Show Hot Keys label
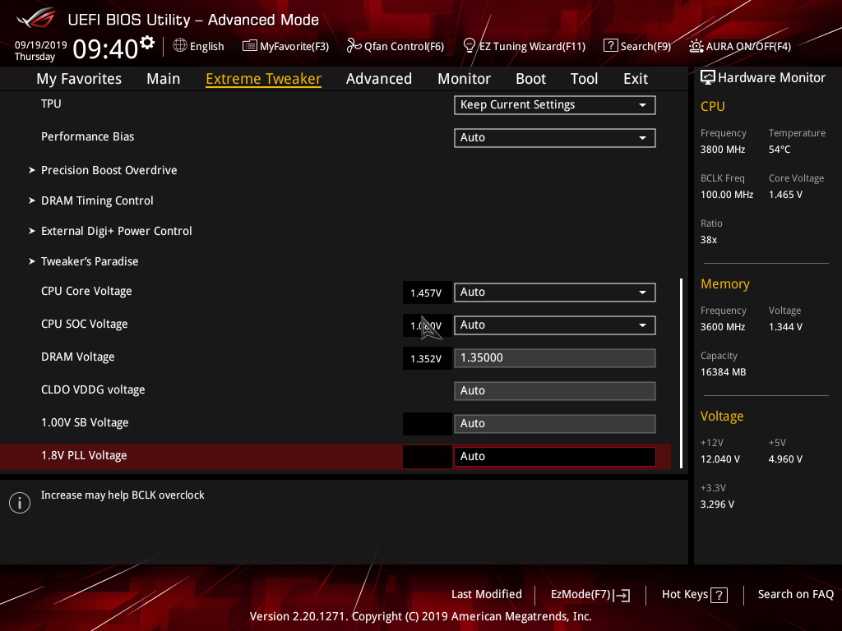 (x=685, y=595)
